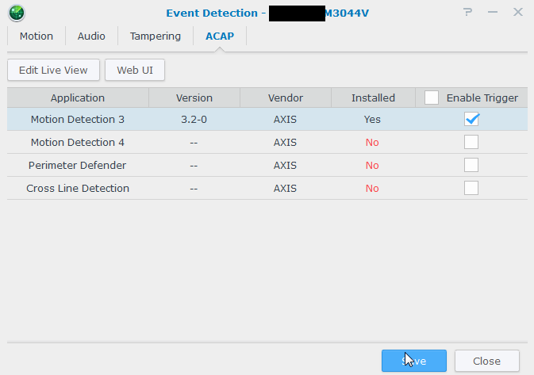Enable trigger for Motion Detection 4
Viewport: 534px width, 375px height.
(471, 142)
